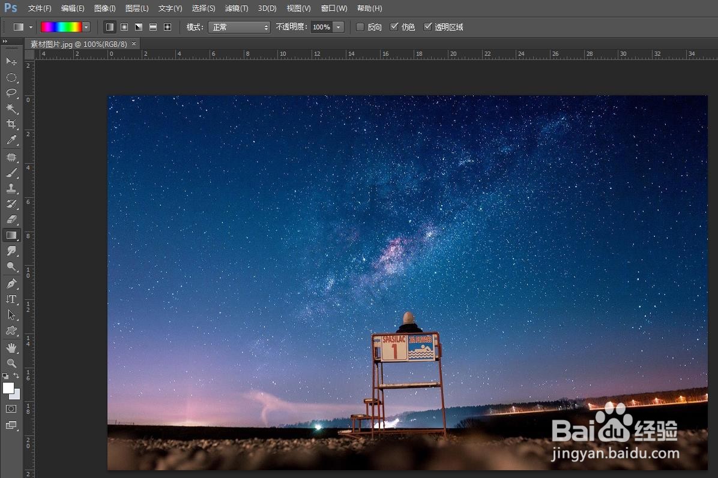
Task: Open the opacity slider dropdown arrow
Action: click(339, 27)
